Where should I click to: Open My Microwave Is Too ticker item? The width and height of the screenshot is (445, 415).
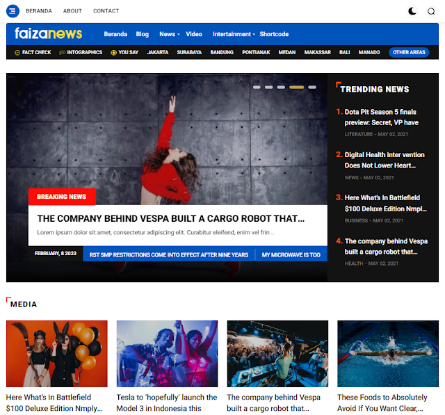pyautogui.click(x=291, y=254)
